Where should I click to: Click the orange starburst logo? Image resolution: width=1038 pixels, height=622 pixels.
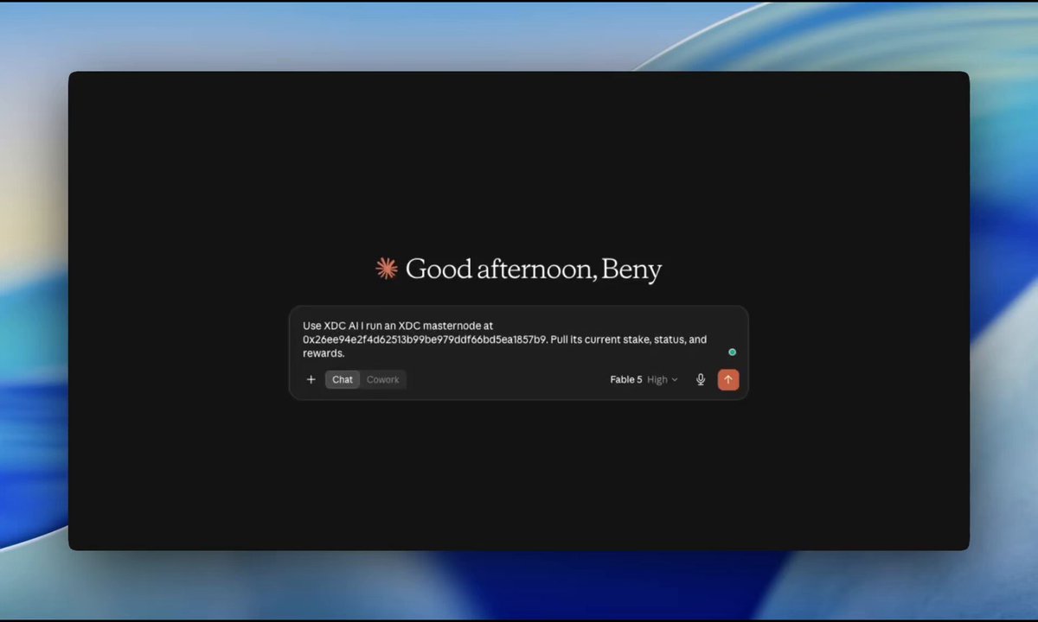click(x=387, y=269)
